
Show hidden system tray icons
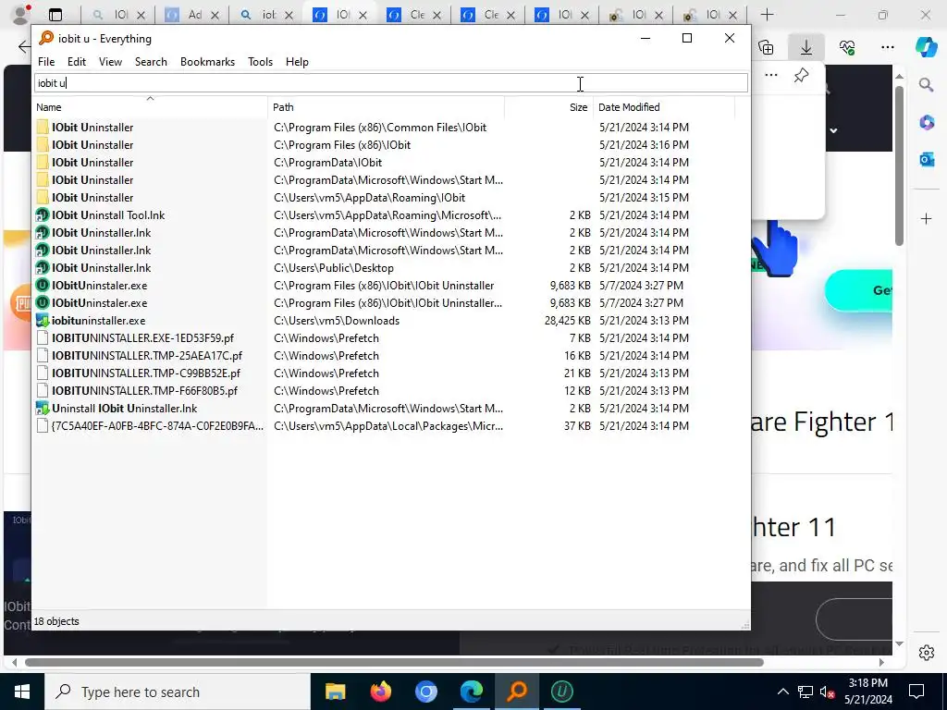pos(782,692)
